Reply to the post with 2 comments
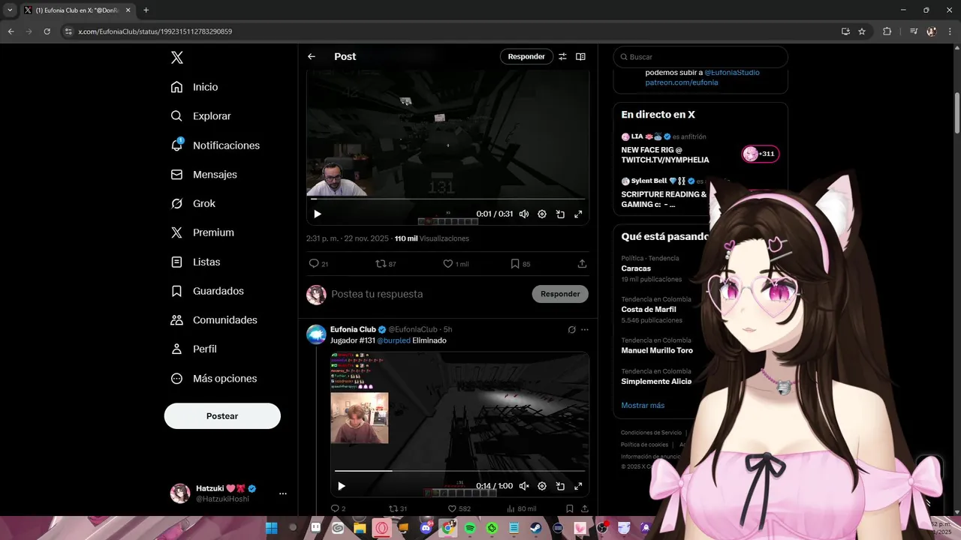This screenshot has width=961, height=540. tap(338, 508)
